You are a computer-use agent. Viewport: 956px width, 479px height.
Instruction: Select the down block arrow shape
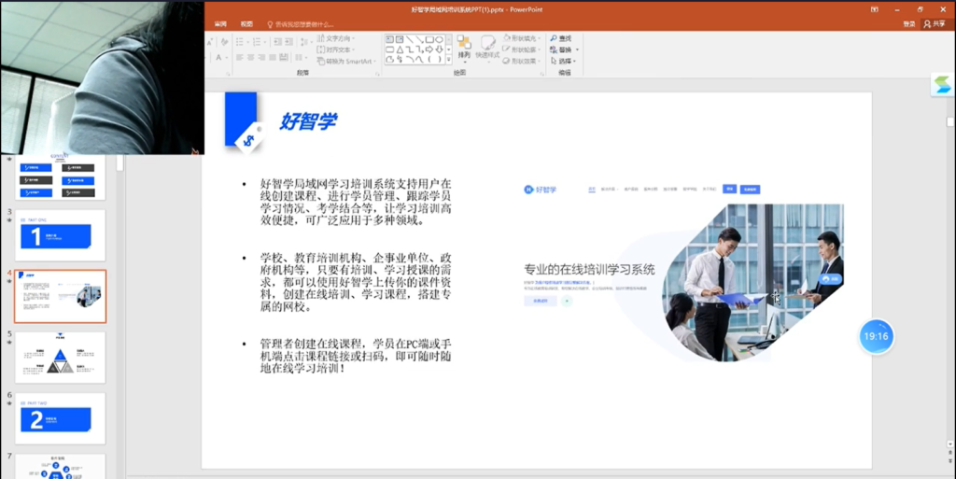point(439,49)
